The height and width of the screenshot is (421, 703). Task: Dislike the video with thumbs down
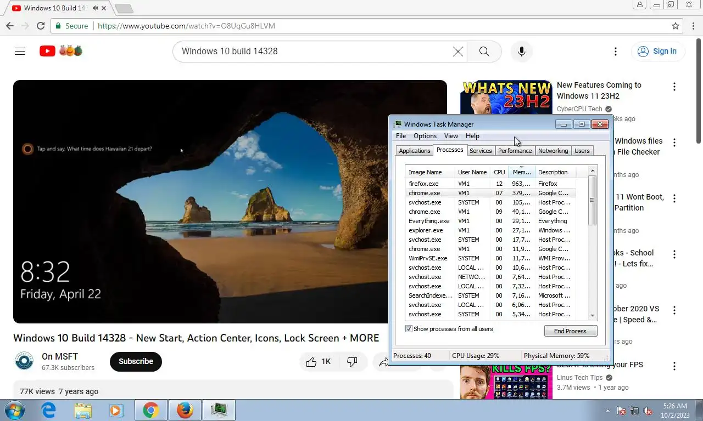click(x=352, y=361)
